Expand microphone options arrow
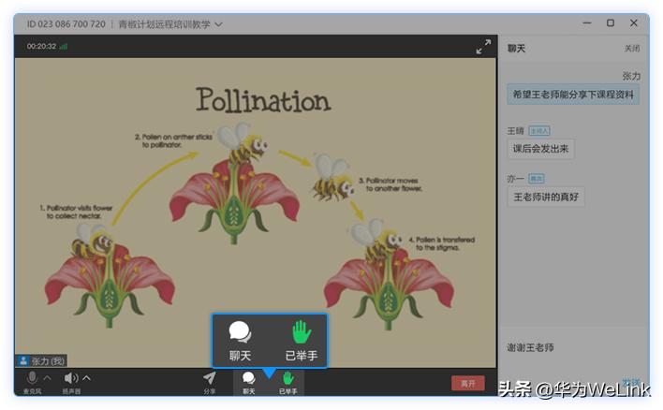 click(x=48, y=377)
